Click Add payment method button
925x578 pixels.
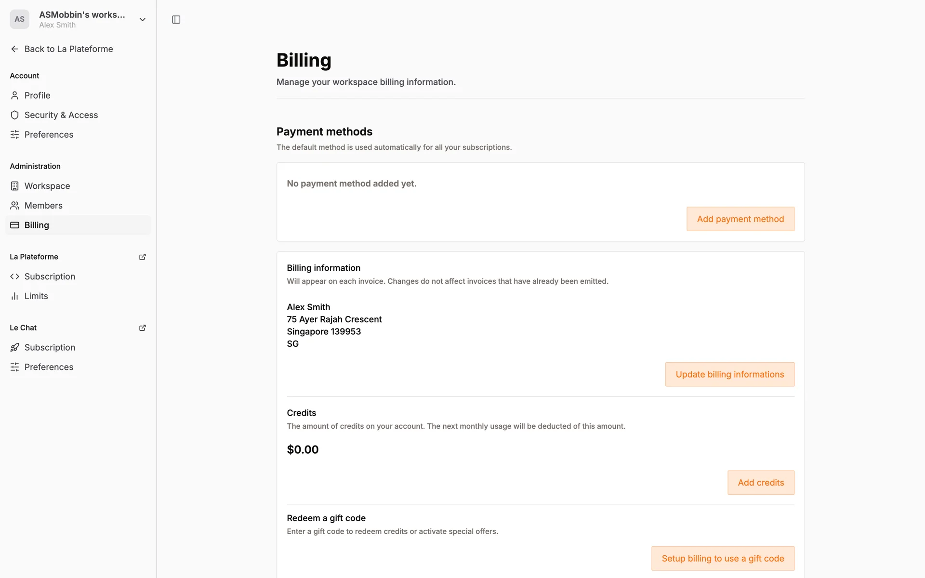[740, 219]
